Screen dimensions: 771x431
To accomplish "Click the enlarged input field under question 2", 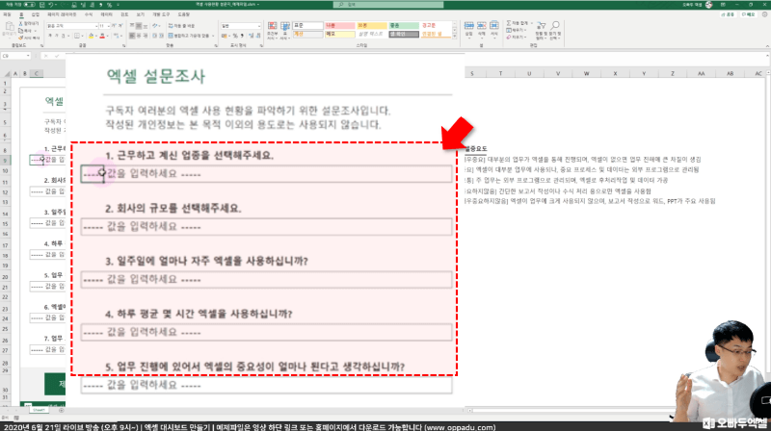I will pyautogui.click(x=266, y=227).
